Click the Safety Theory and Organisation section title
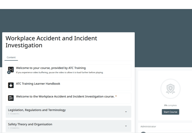 click(30, 124)
